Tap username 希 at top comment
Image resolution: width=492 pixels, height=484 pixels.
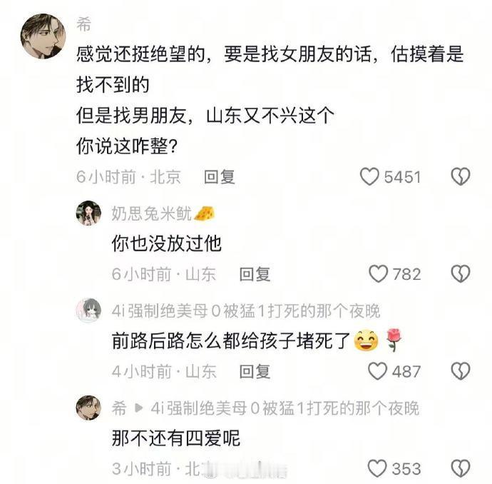point(83,24)
